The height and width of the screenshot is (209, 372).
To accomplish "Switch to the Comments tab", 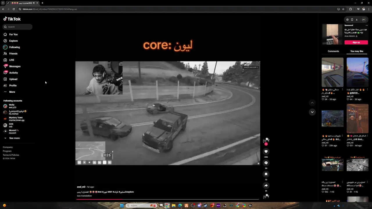I will pos(333,51).
